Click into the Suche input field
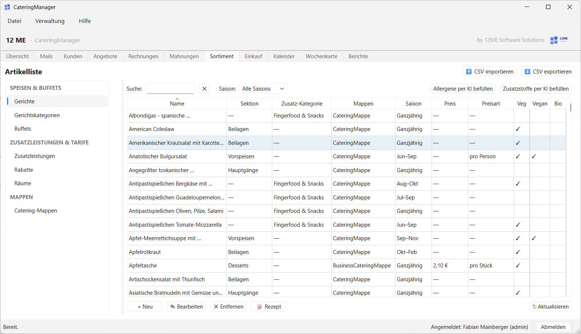Image resolution: width=581 pixels, height=334 pixels. pyautogui.click(x=170, y=89)
